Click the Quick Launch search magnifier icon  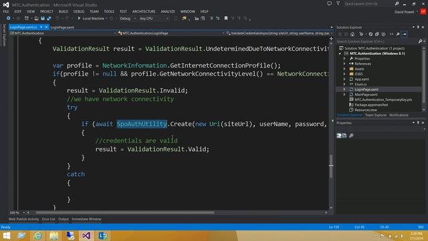pos(397,3)
